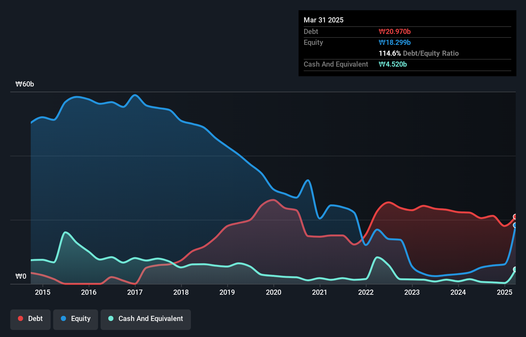Toggle Cash And Equivalent series visibility
526x337 pixels.
146,319
